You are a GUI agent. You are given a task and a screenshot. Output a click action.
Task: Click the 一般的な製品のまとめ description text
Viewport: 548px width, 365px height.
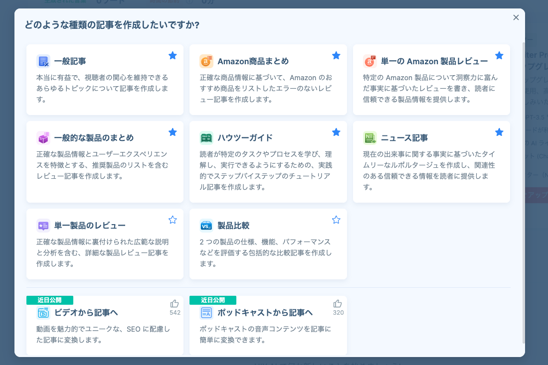(x=102, y=165)
